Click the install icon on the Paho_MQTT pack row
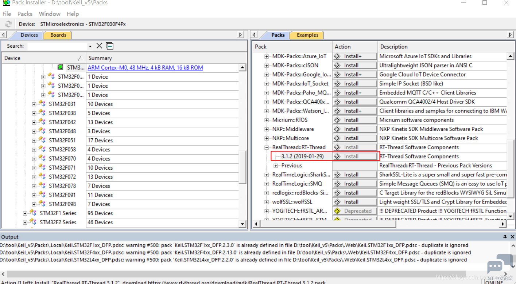The width and height of the screenshot is (516, 284). point(337,93)
